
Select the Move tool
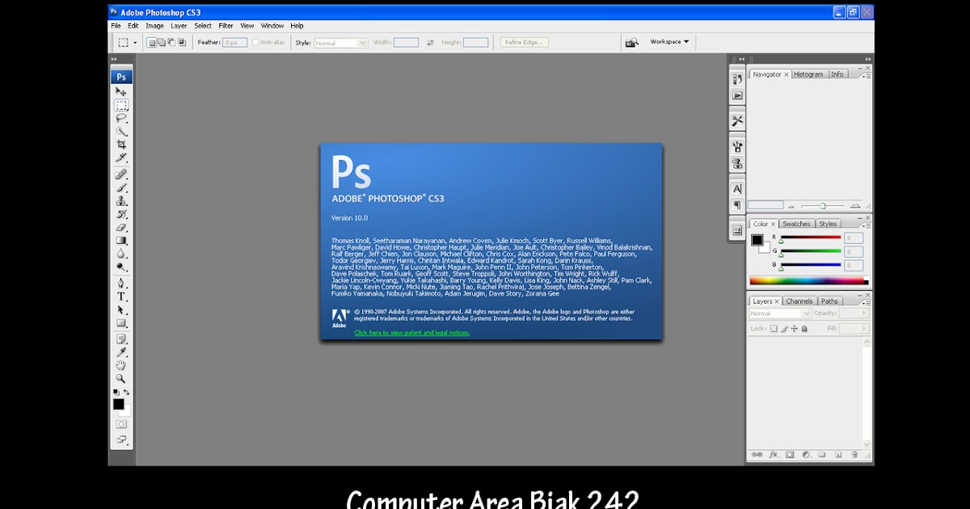[x=121, y=92]
